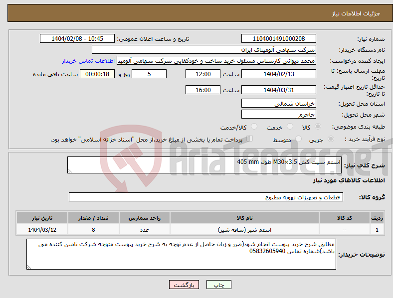This screenshot has height=298, width=393.
Task: Select the متوسط purchase type radio
Action: (x=298, y=139)
